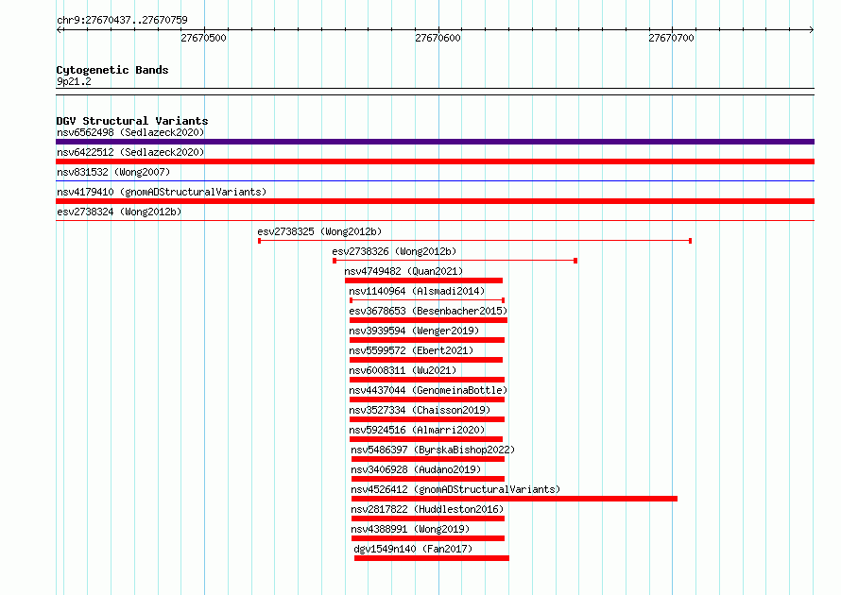Select the esv3678653 (Besenbacher2015) label
The height and width of the screenshot is (595, 841).
coord(428,311)
